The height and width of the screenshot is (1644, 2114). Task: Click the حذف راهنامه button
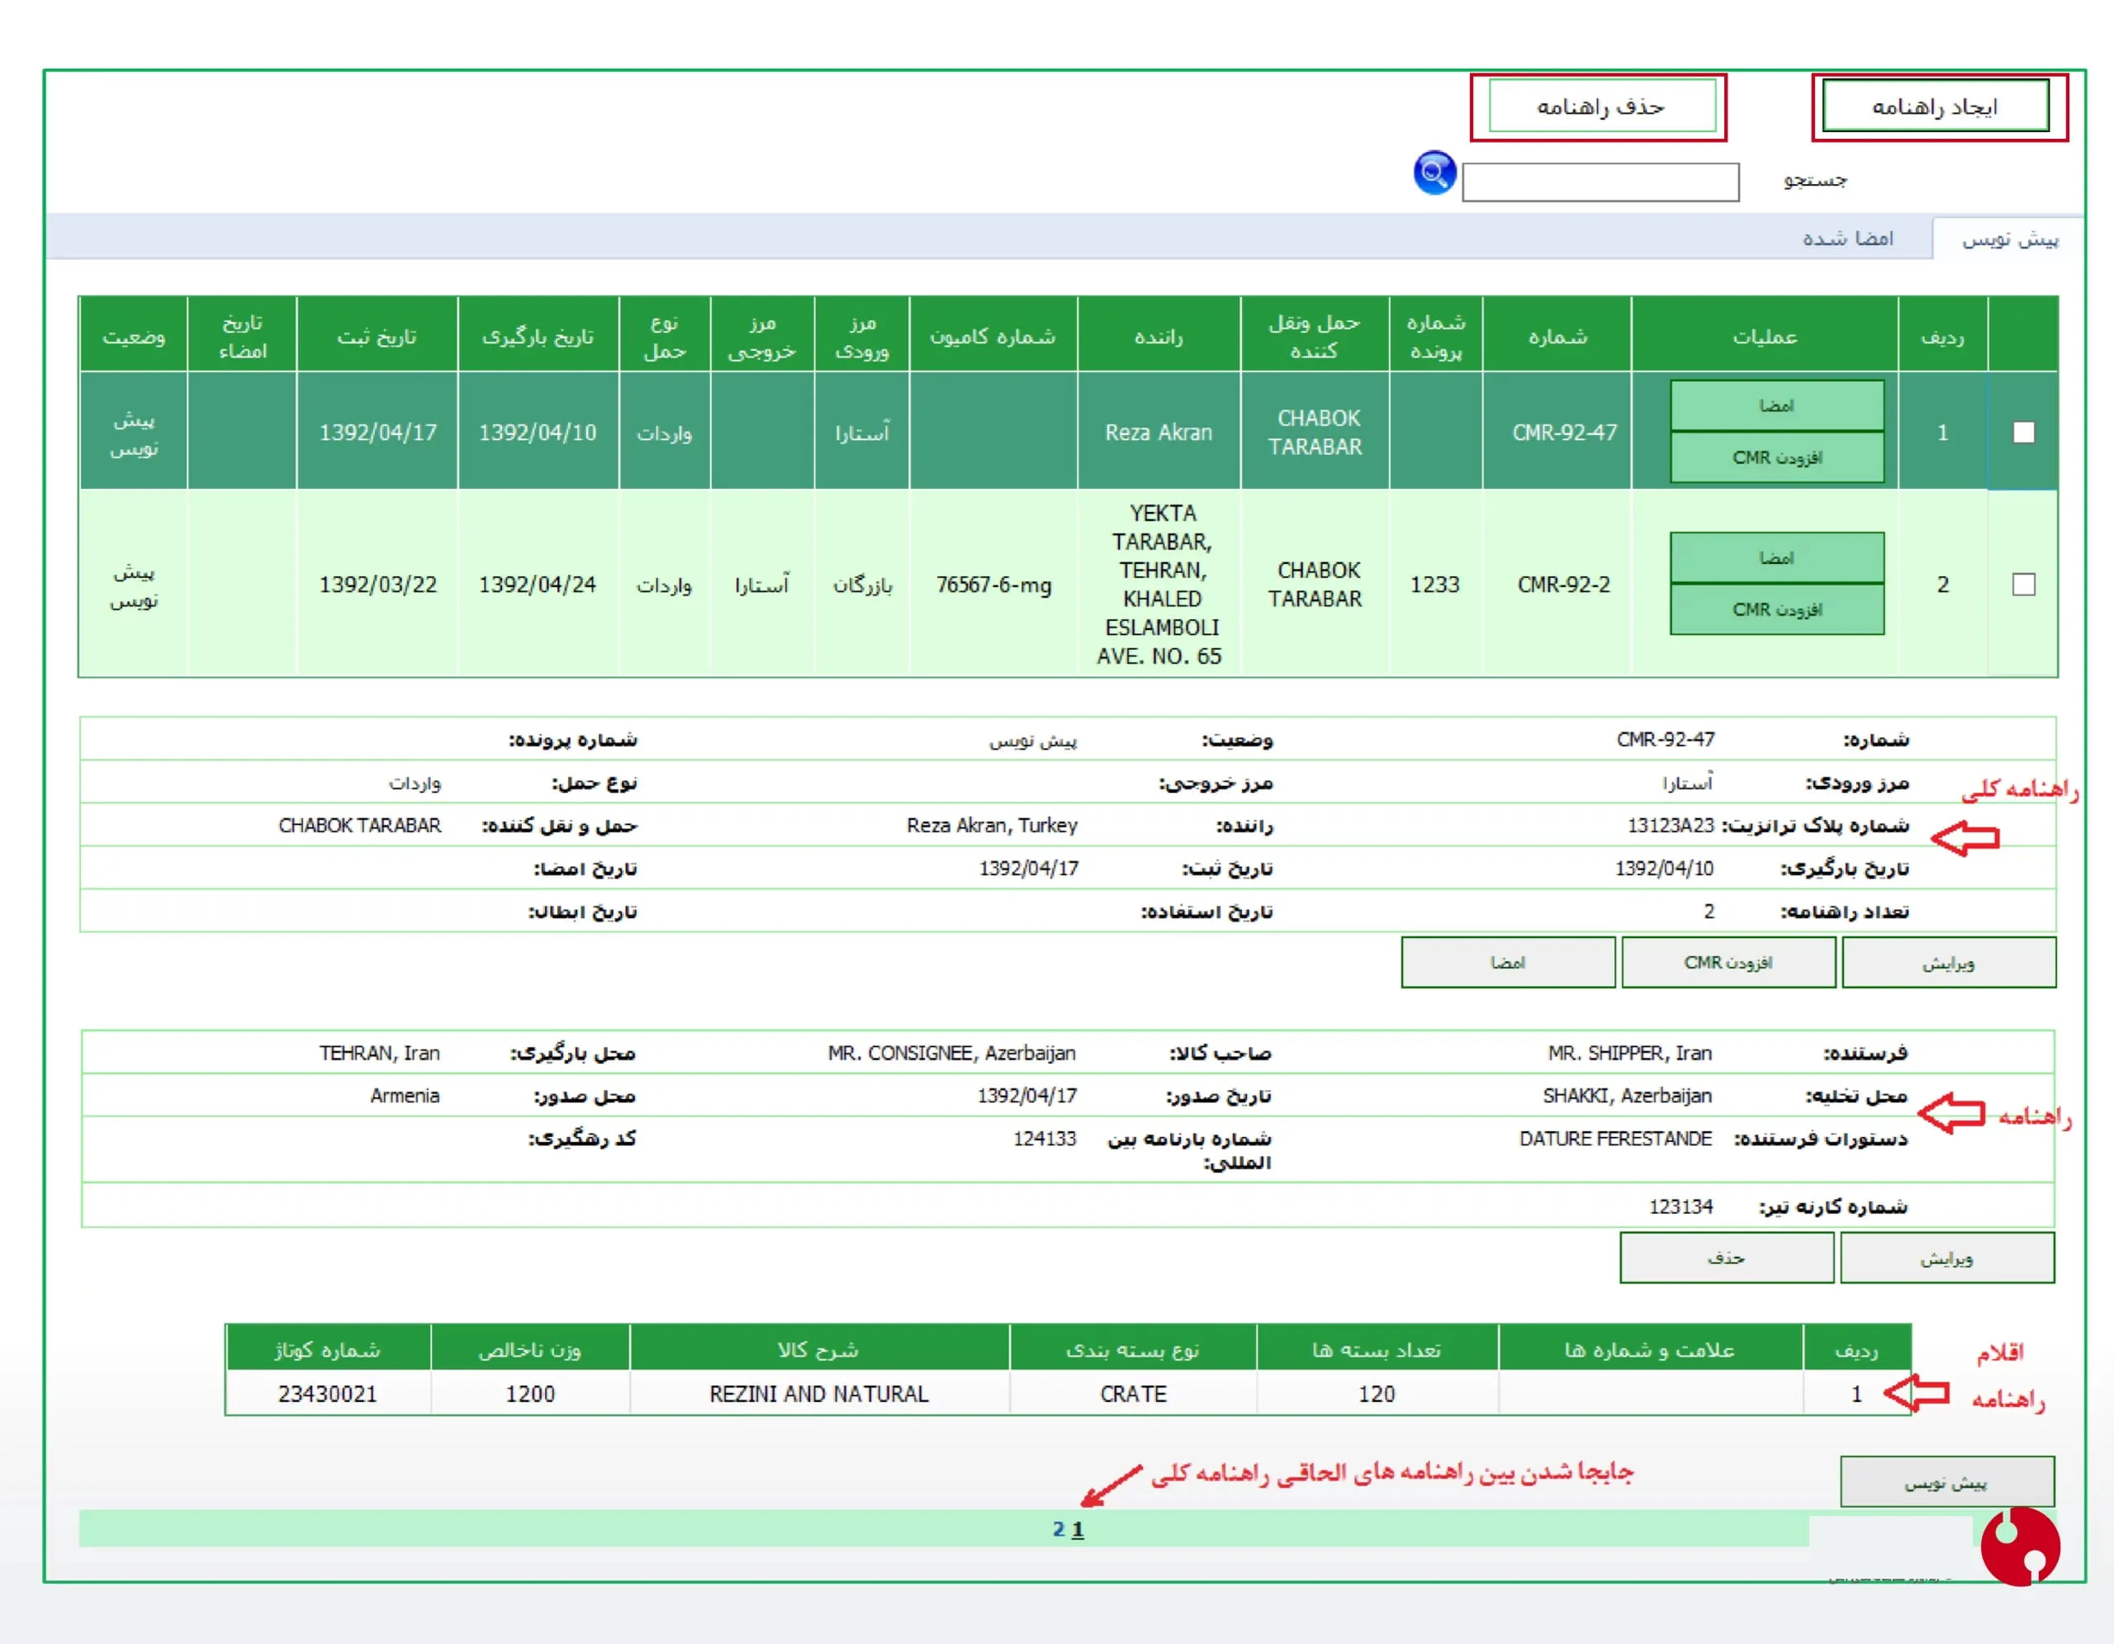coord(1601,107)
